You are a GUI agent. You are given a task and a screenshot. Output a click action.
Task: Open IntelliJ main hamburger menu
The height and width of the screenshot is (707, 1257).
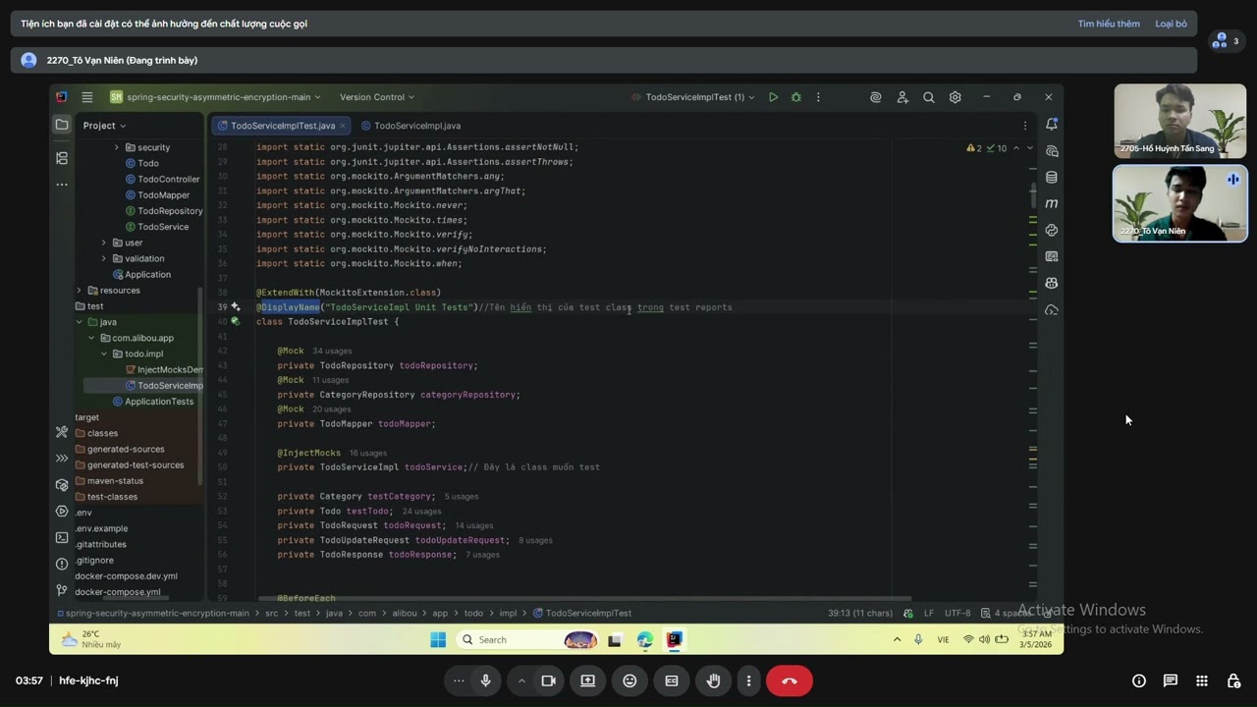[87, 97]
